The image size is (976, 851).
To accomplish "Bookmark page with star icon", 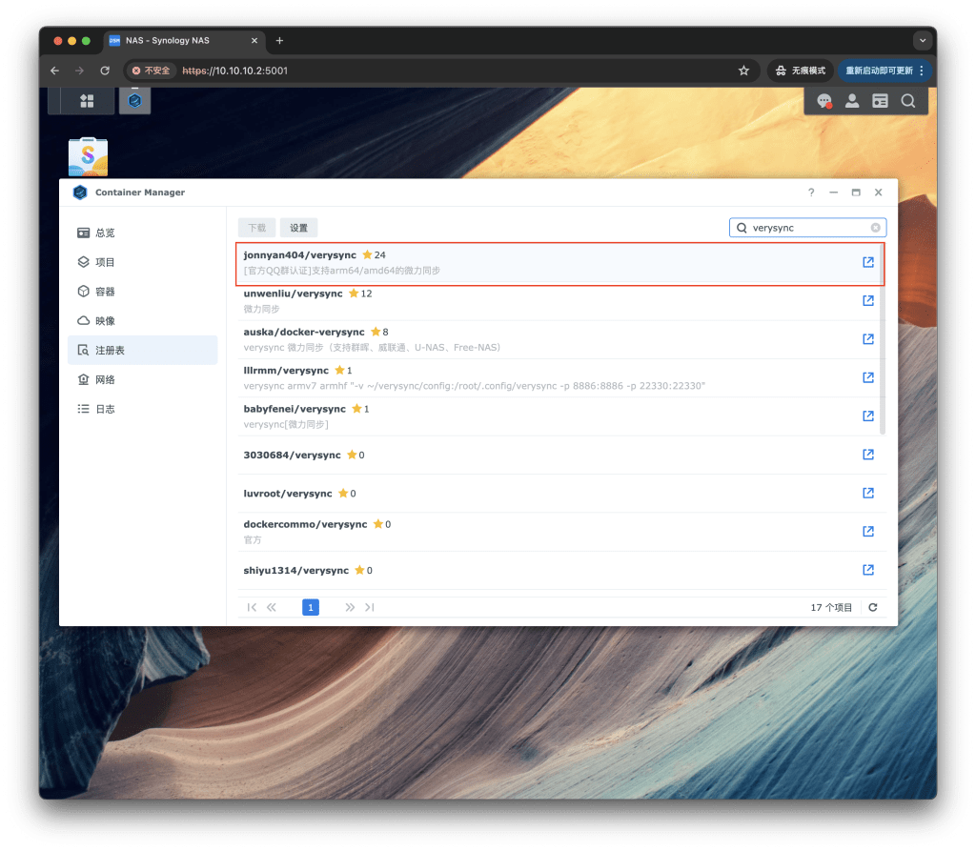I will pos(743,71).
